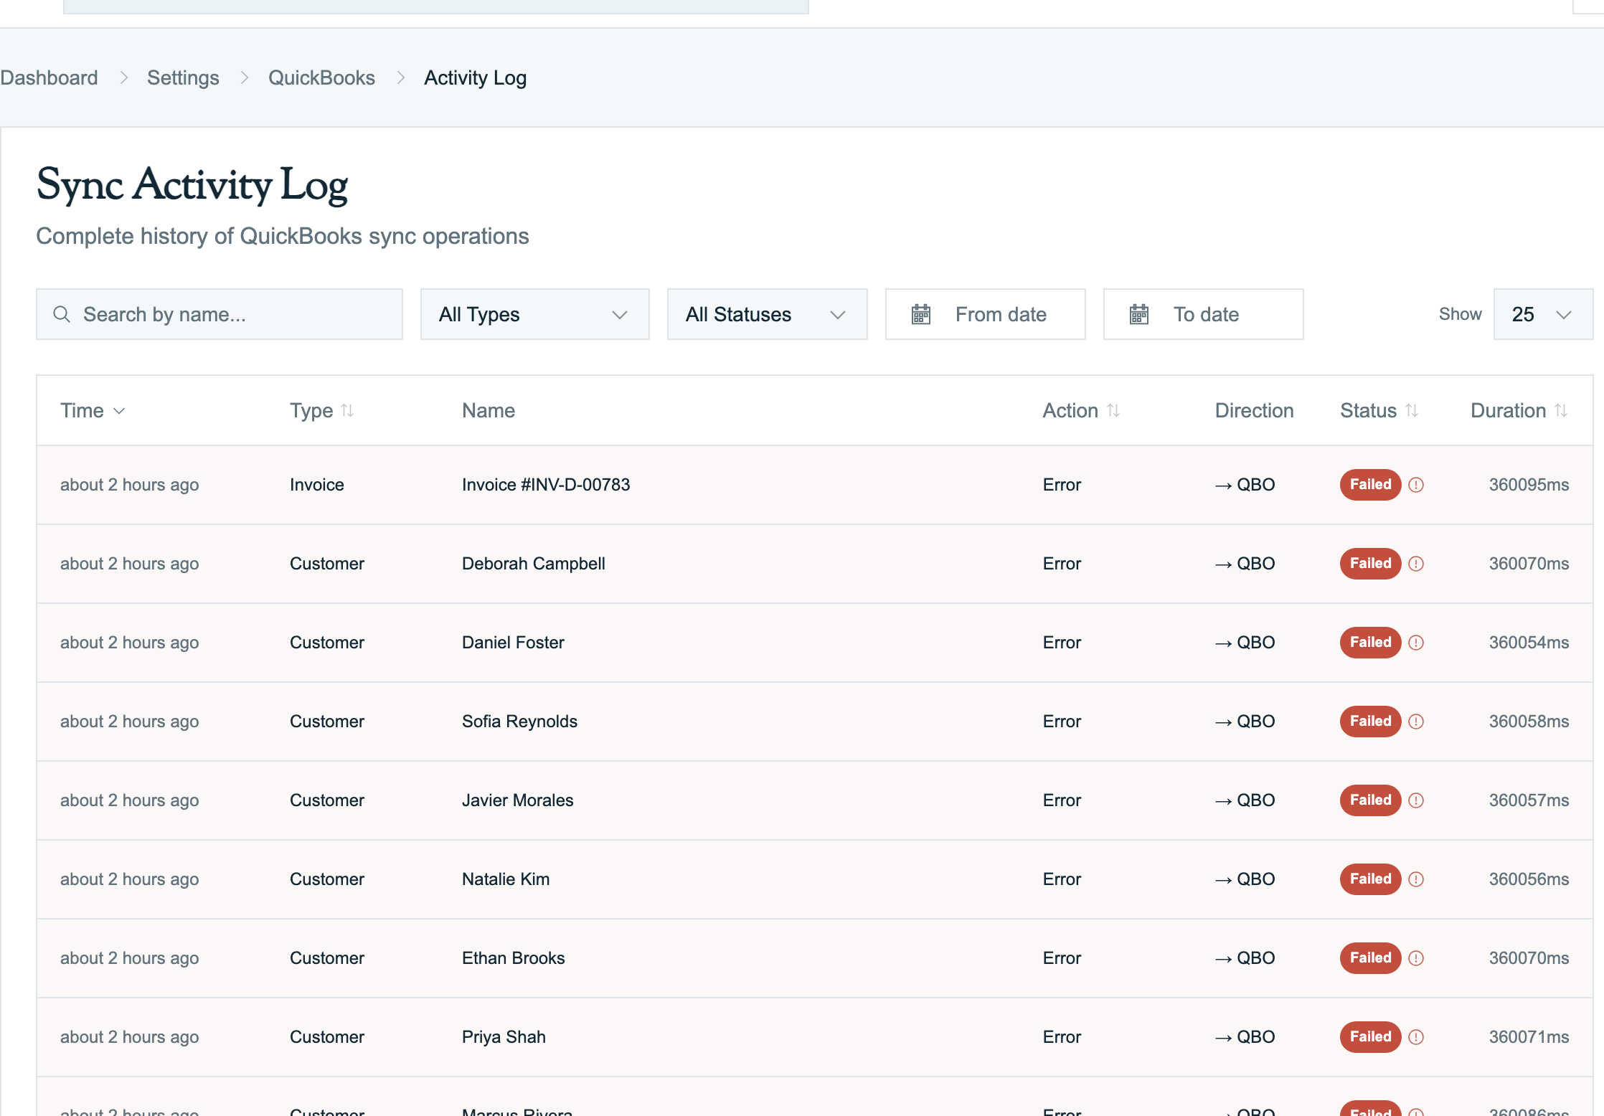Open the All Types dropdown

coord(535,314)
